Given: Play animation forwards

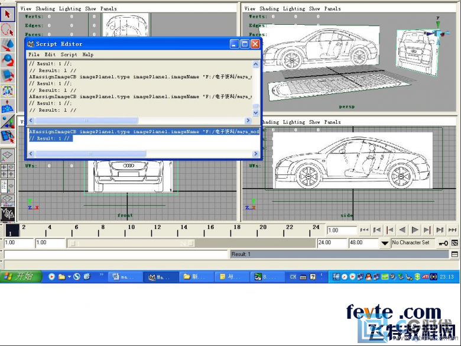Looking at the screenshot, I should click(415, 230).
